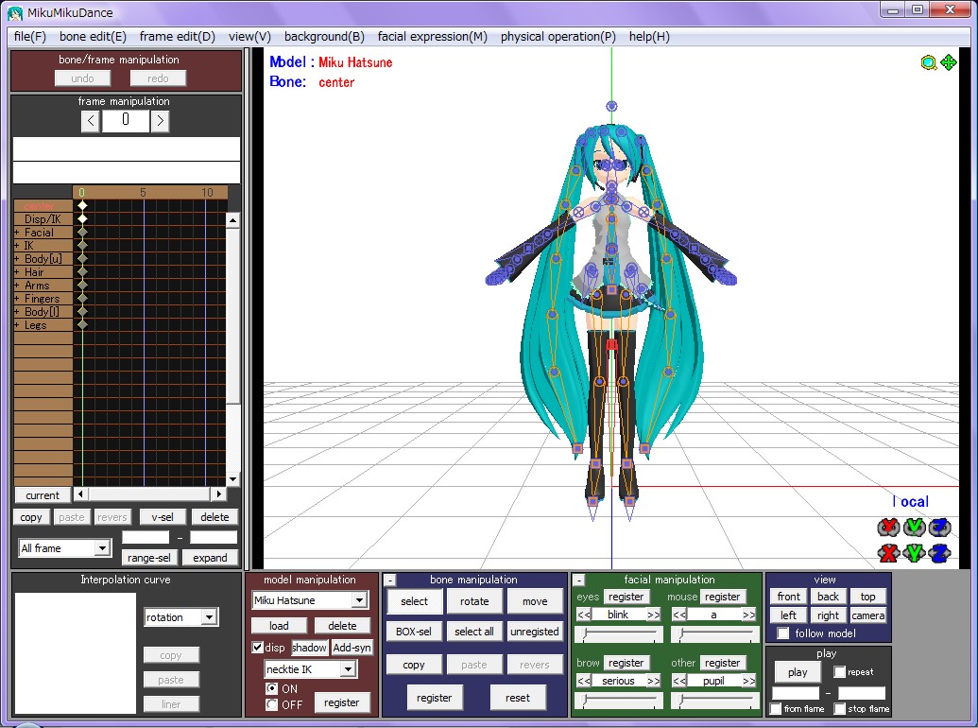Open the rotation dropdown in Interpolation curve
Screen dimensions: 978x728
[210, 617]
